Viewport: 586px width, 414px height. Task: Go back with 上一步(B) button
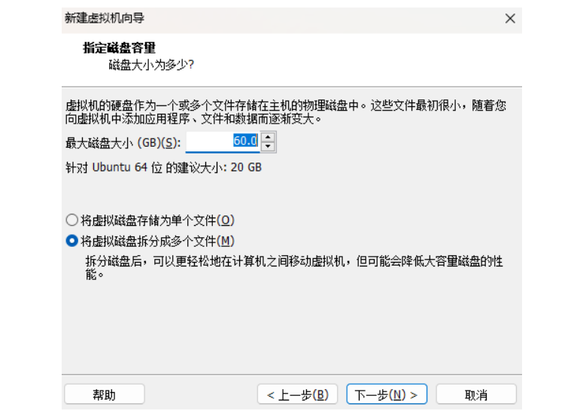297,394
